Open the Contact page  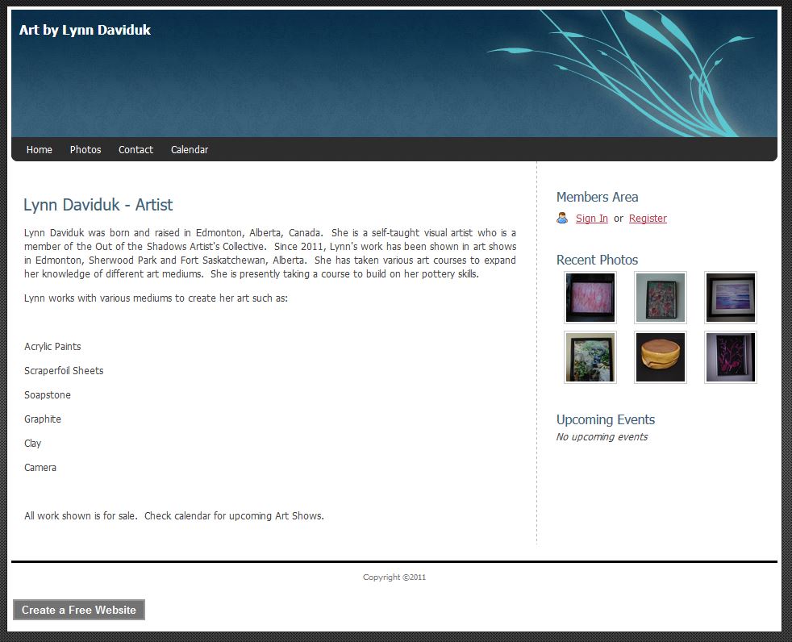[135, 149]
